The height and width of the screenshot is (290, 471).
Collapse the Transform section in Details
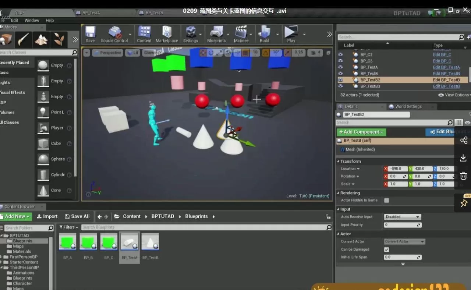(x=338, y=161)
